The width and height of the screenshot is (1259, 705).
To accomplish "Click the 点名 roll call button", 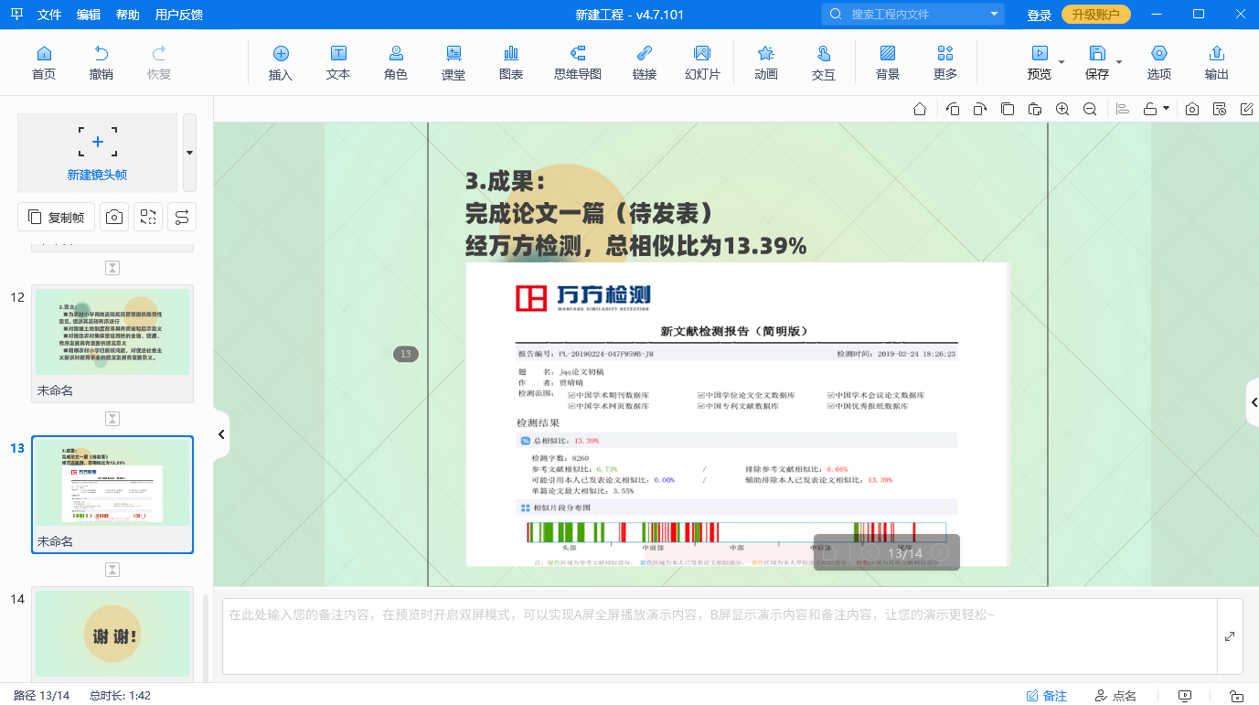I will (1115, 696).
